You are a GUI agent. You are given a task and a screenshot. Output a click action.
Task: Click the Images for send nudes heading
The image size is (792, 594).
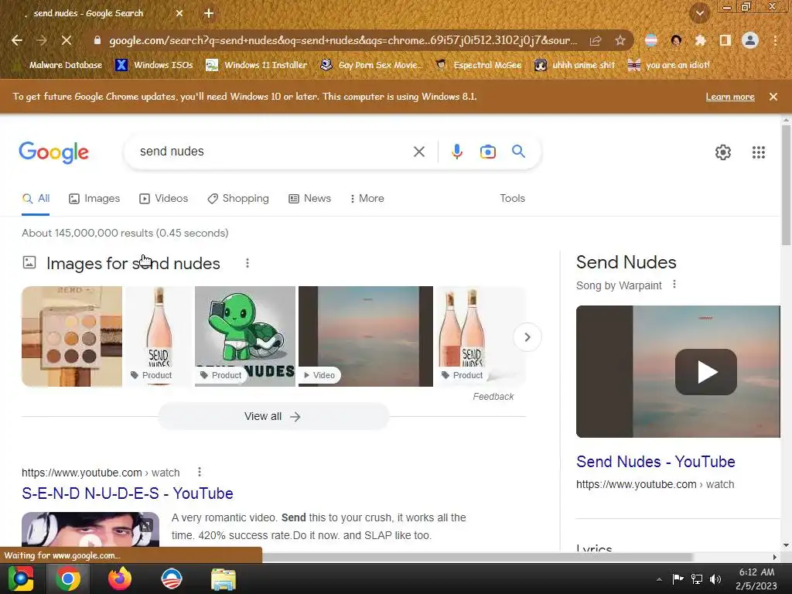click(x=133, y=263)
